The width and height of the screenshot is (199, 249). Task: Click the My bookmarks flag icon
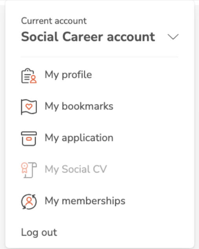point(29,107)
